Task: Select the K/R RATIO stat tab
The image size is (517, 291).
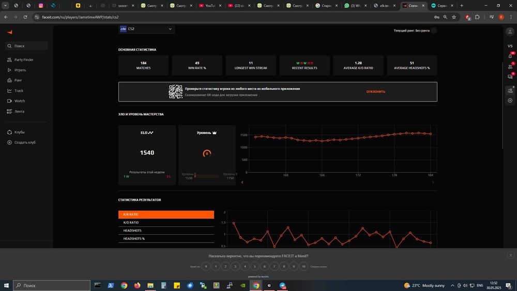Action: tap(166, 215)
